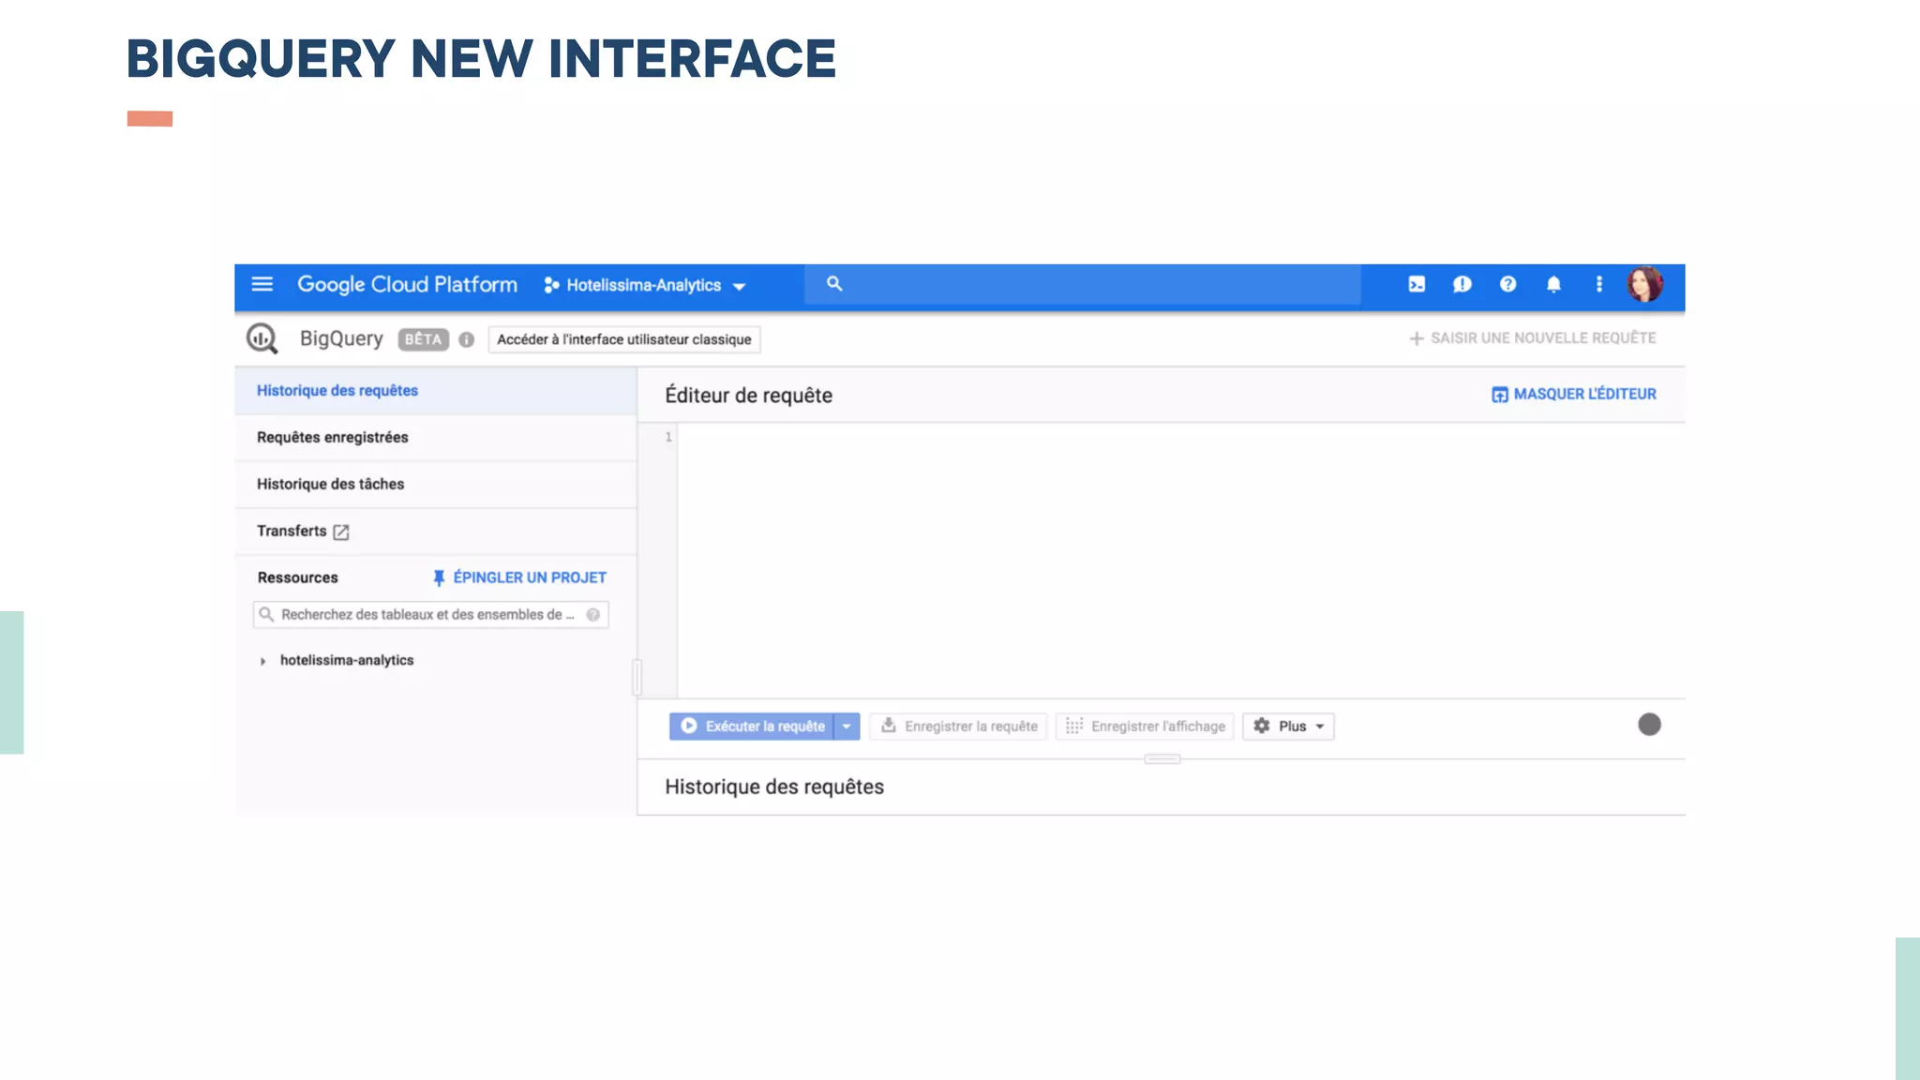Image resolution: width=1920 pixels, height=1080 pixels.
Task: Click Enregistrer l'affichage
Action: click(1145, 727)
